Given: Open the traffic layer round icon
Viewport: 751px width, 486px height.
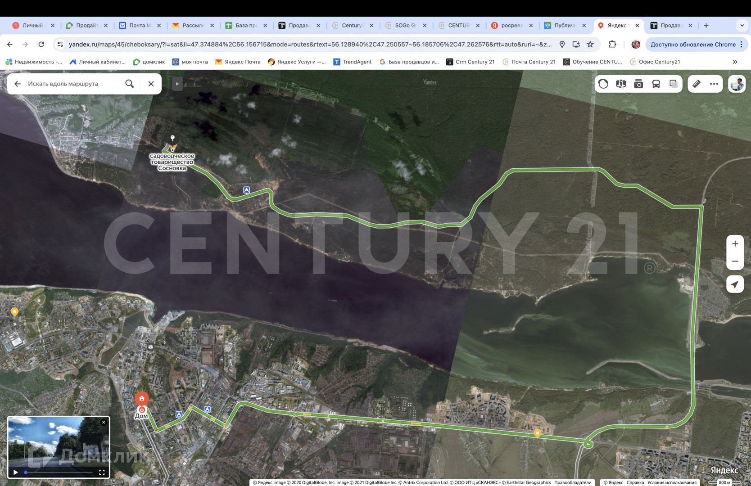Looking at the screenshot, I should 603,84.
